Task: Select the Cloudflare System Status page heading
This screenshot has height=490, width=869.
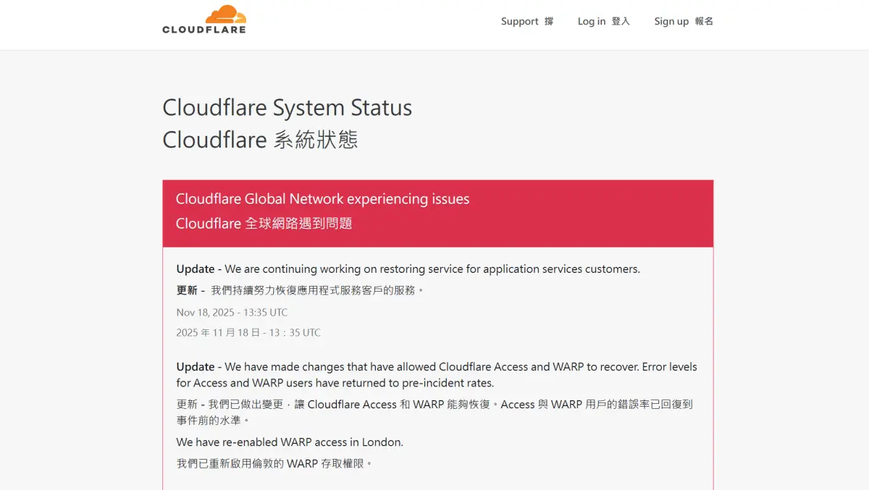Action: coord(287,107)
